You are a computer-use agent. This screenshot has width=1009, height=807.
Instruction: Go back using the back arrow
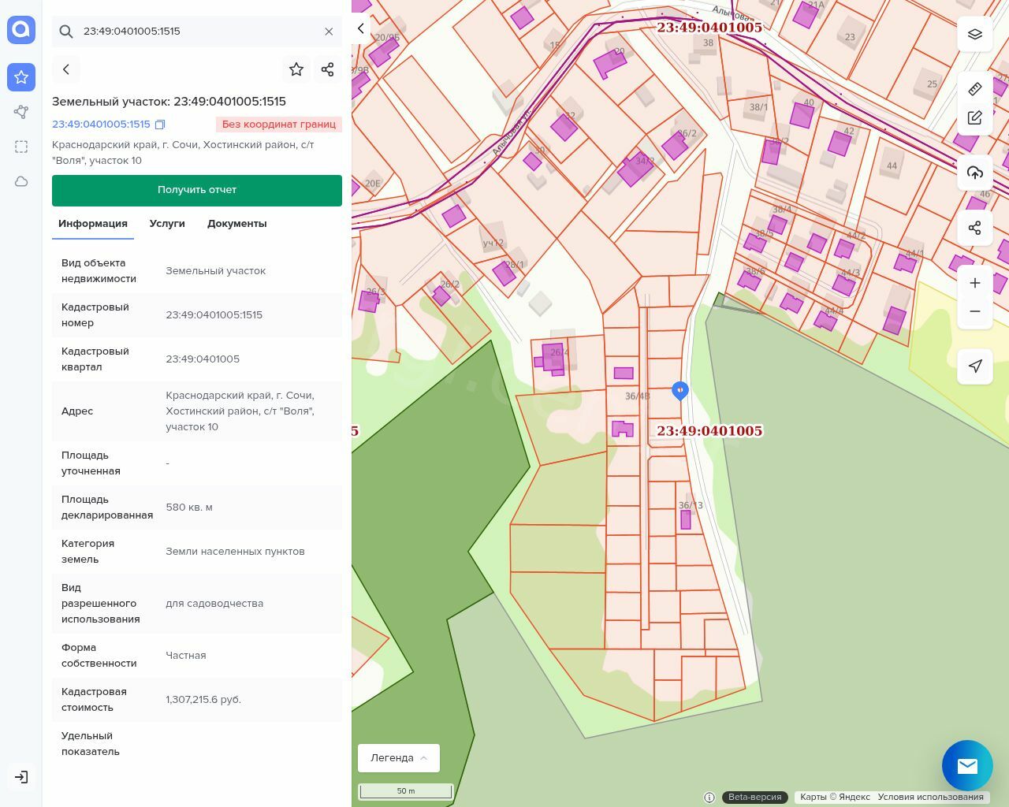(66, 69)
